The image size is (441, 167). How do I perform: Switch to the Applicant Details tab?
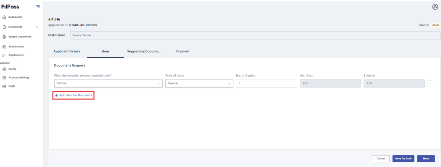(x=67, y=51)
